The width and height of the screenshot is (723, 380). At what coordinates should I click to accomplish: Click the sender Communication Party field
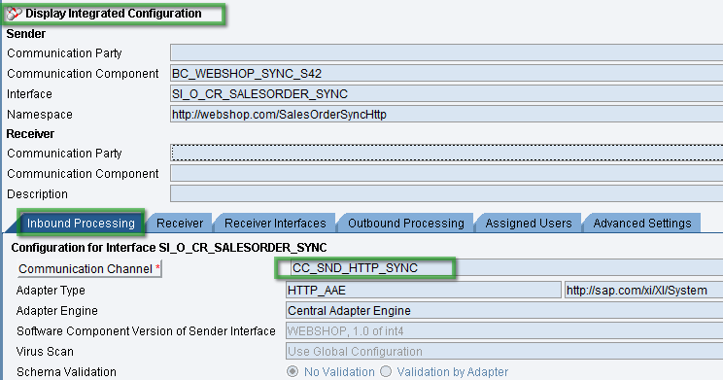[446, 53]
